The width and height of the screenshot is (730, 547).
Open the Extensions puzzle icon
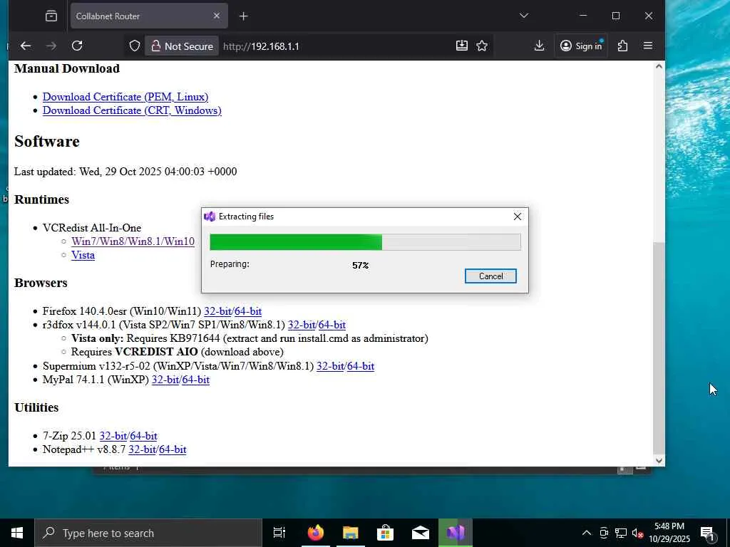[x=622, y=46]
